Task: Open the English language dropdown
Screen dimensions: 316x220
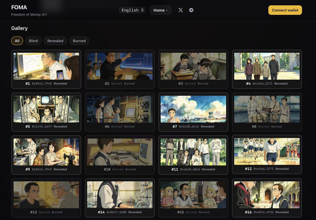Action: [132, 10]
